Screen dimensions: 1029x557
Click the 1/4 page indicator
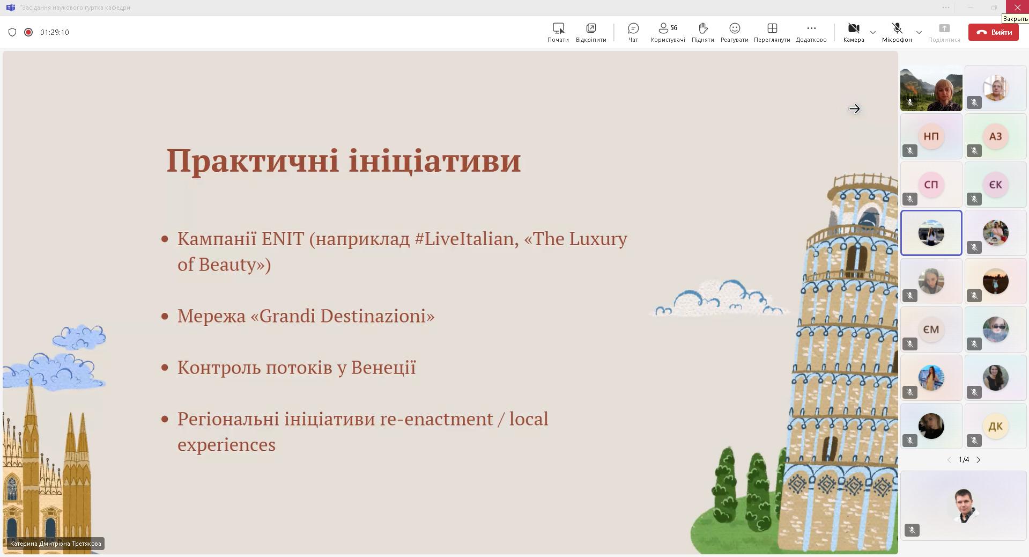click(964, 460)
